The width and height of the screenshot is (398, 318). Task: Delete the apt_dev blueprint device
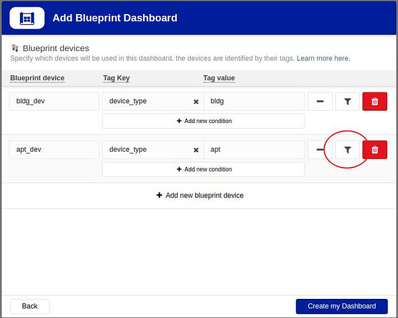[375, 150]
